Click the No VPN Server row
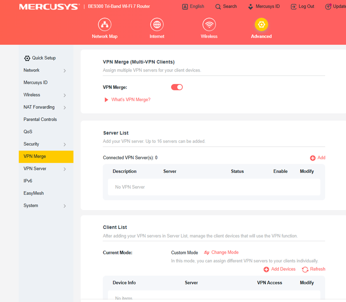The width and height of the screenshot is (346, 302). (x=214, y=187)
